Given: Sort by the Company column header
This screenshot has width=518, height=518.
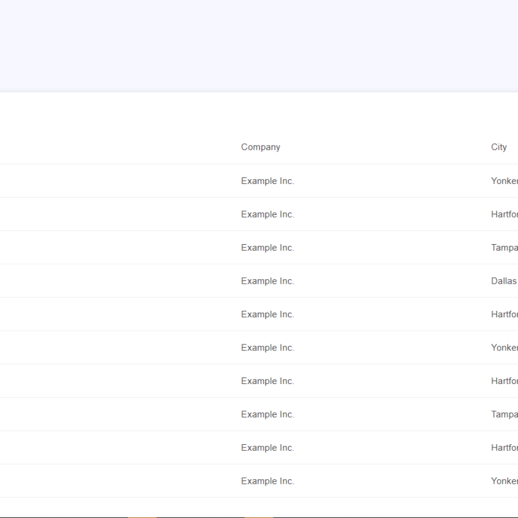Looking at the screenshot, I should click(x=260, y=147).
